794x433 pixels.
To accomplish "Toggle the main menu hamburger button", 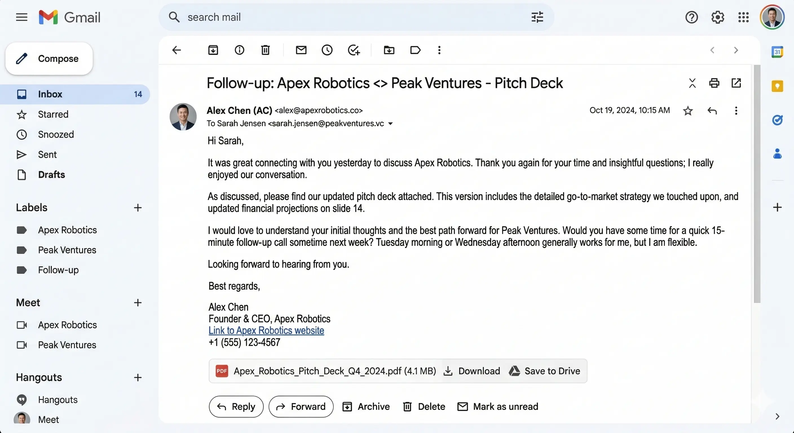I will point(22,17).
